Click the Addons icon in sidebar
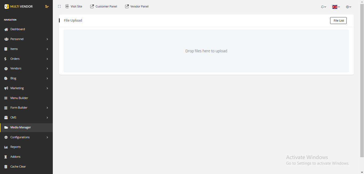This screenshot has height=174, width=364. [x=6, y=157]
